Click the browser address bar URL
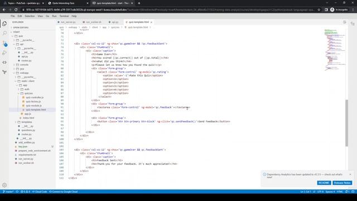 (168, 10)
